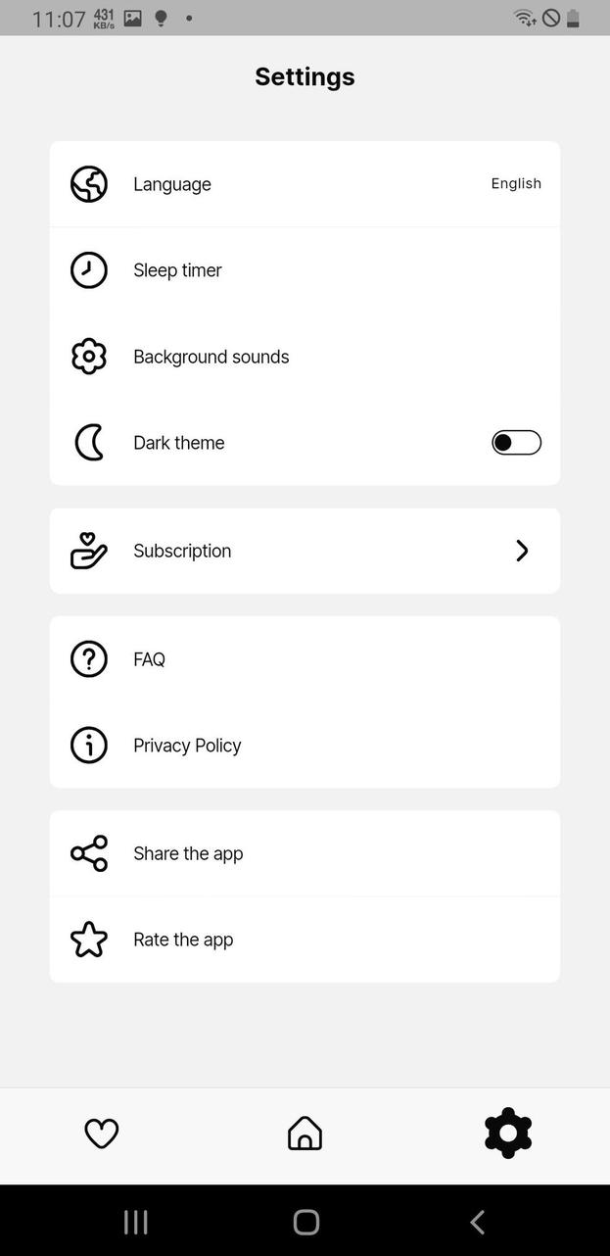View the Privacy Policy

coord(305,745)
